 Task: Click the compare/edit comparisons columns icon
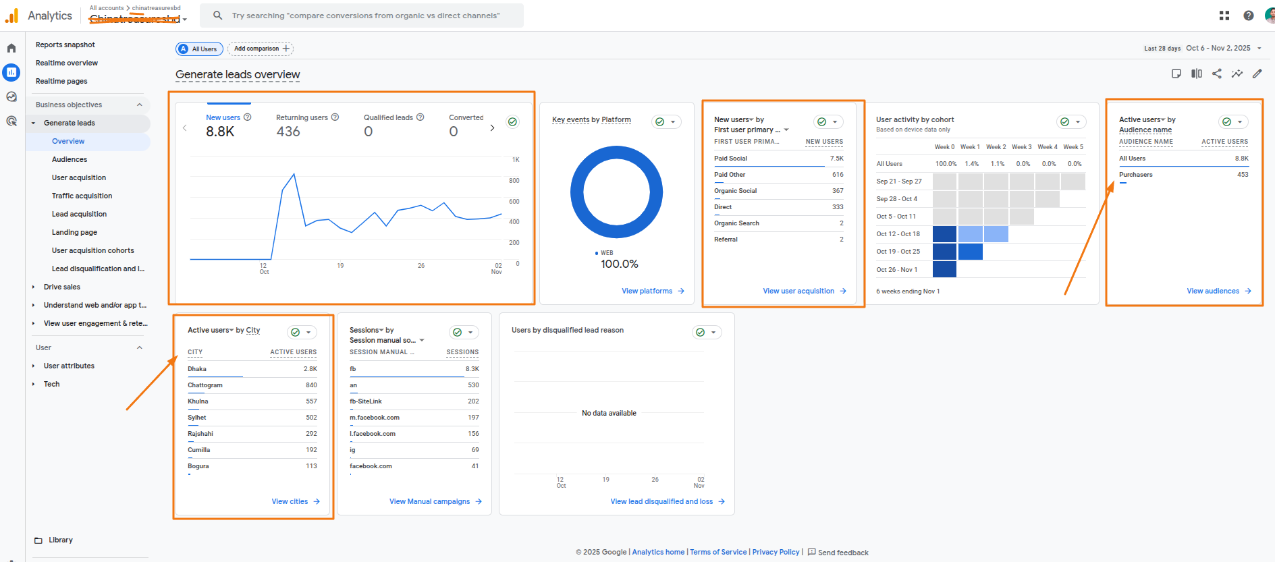pyautogui.click(x=1196, y=74)
